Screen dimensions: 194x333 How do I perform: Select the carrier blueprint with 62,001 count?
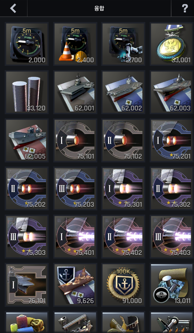(x=75, y=92)
